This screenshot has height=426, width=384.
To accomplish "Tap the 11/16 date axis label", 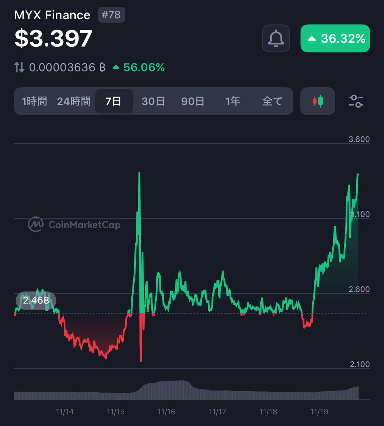I will click(167, 412).
